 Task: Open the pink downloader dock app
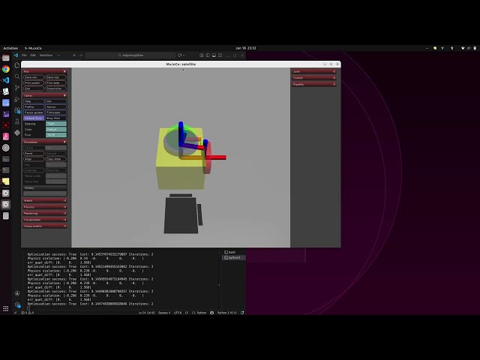coord(6,136)
